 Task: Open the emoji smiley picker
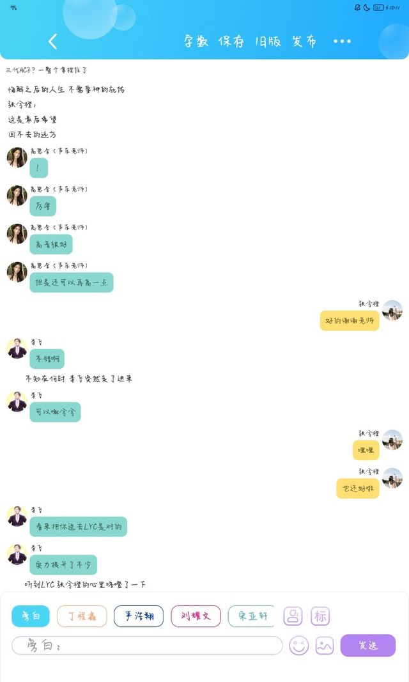pyautogui.click(x=299, y=646)
